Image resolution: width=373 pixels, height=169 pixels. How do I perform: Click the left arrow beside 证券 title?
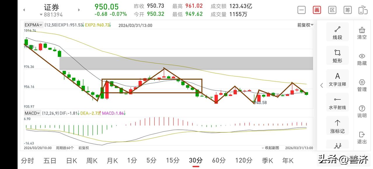tap(24, 10)
